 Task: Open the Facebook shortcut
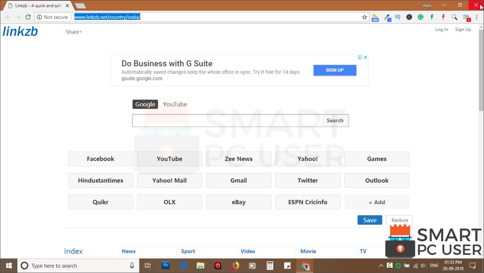tap(101, 159)
